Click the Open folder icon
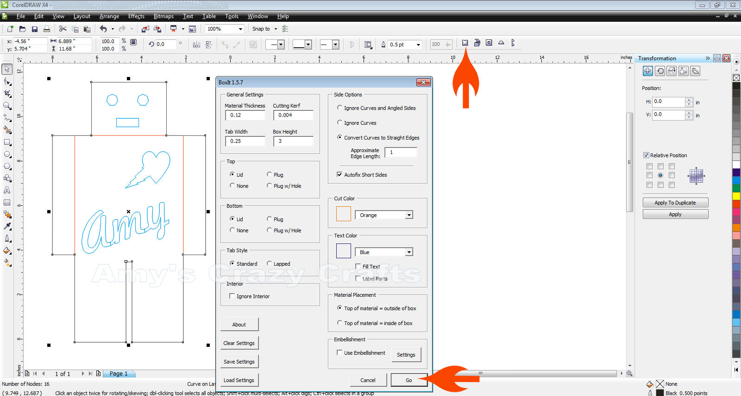Image resolution: width=741 pixels, height=396 pixels. pos(22,29)
